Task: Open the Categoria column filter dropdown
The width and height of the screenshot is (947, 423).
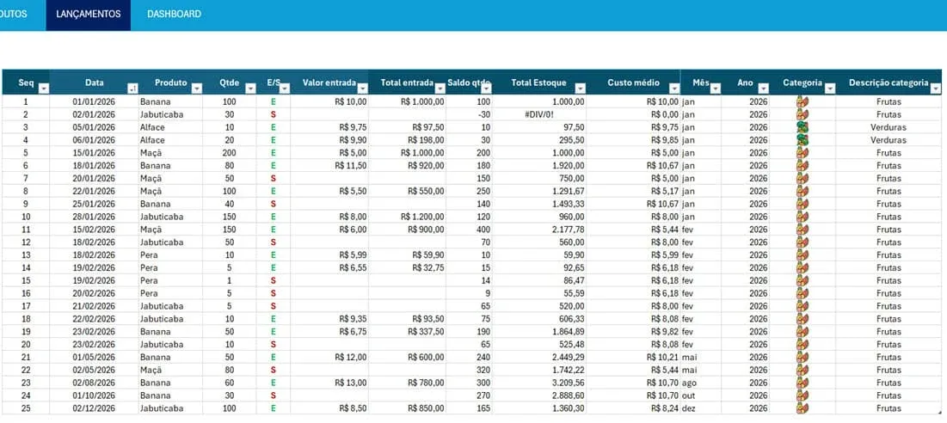Action: 830,89
